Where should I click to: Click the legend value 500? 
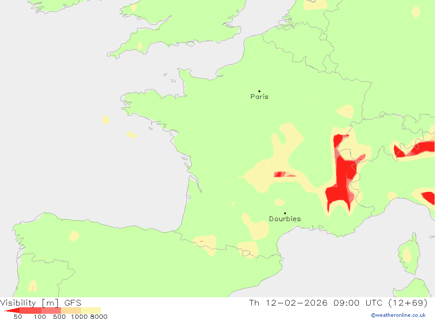pyautogui.click(x=59, y=317)
